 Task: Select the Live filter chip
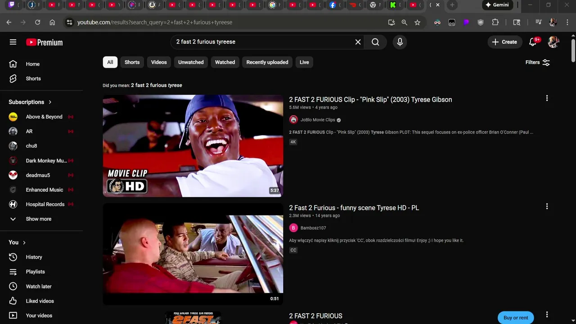[x=304, y=62]
